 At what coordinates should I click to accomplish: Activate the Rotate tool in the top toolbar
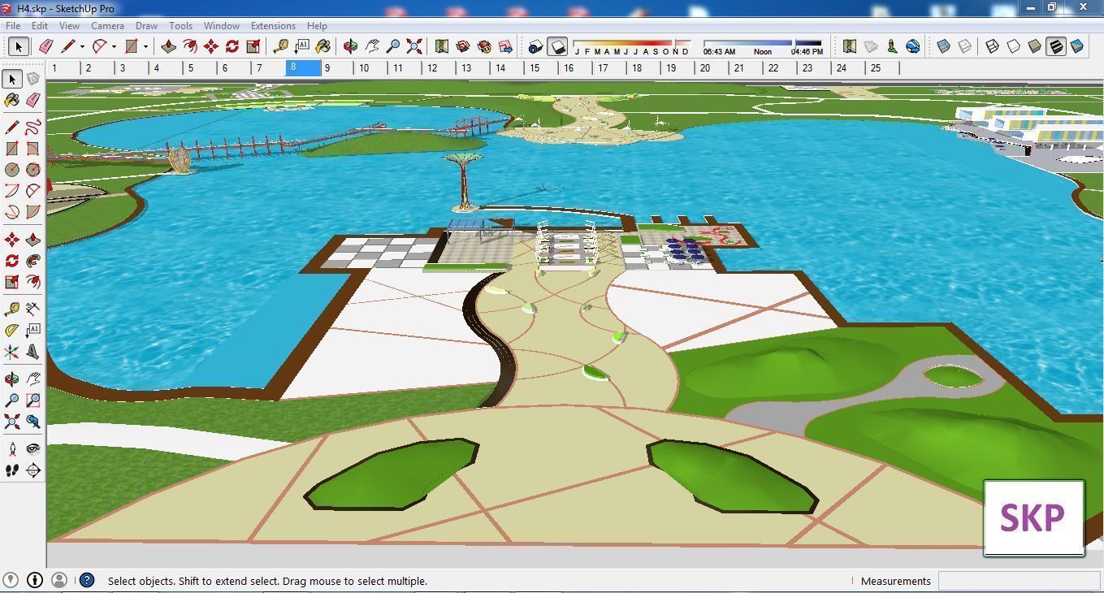pyautogui.click(x=232, y=46)
